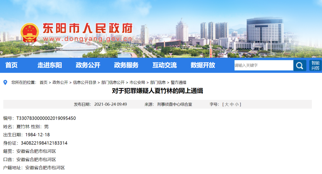Screen dimensions: 322x174
Task: Open the 信息公开目录 breadcrumb link
Action: [85, 83]
